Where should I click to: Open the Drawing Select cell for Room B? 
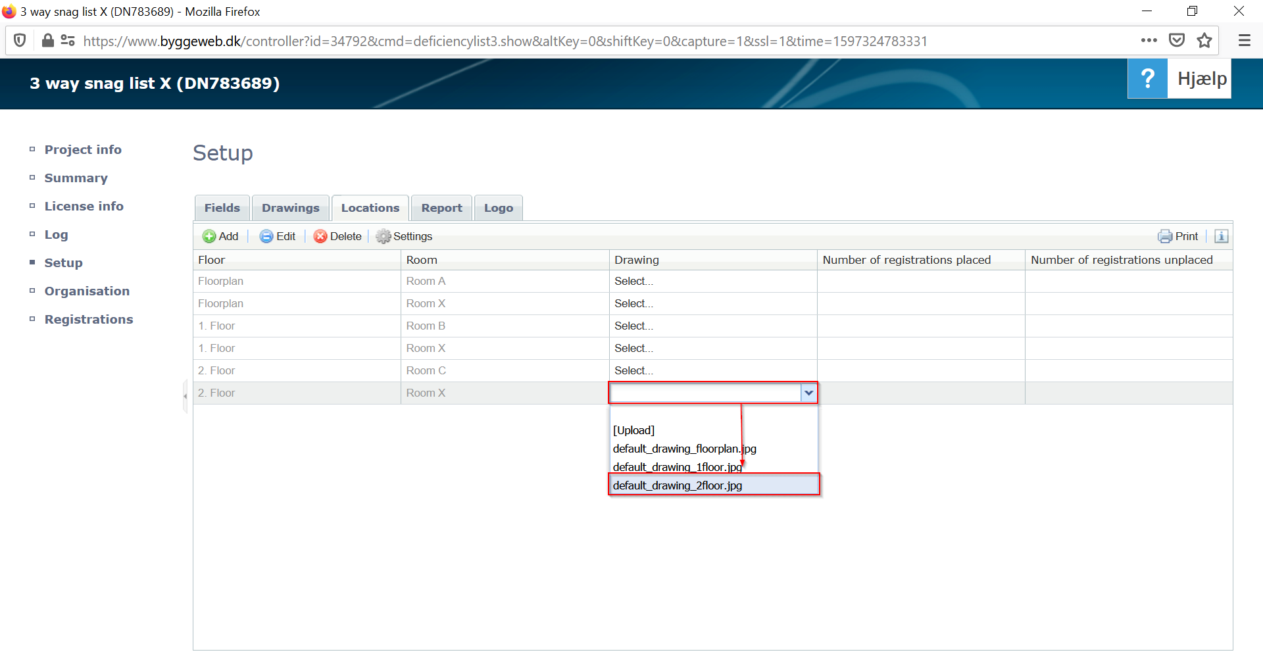[713, 326]
